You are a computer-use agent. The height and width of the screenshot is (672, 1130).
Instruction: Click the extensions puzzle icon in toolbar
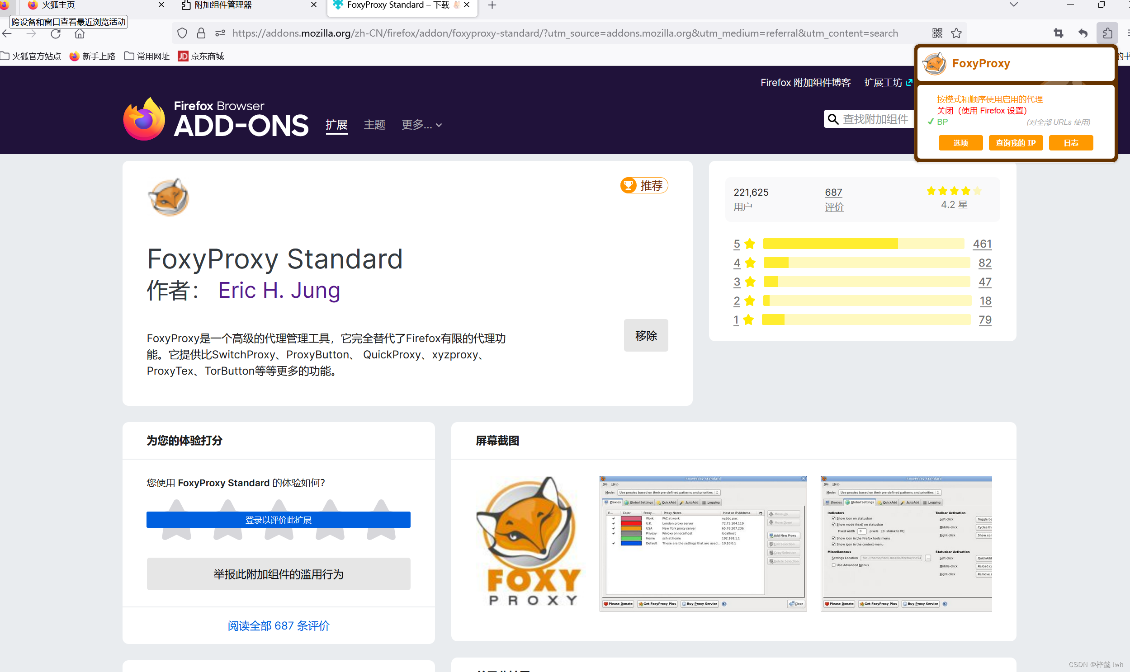[x=1107, y=33]
